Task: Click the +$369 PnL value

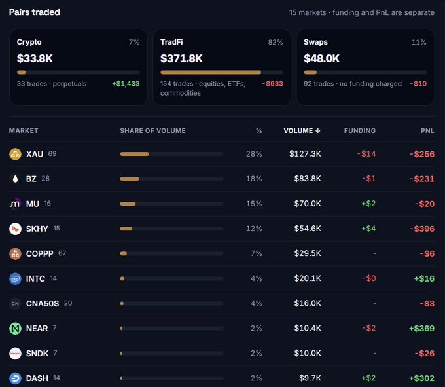Action: click(421, 329)
